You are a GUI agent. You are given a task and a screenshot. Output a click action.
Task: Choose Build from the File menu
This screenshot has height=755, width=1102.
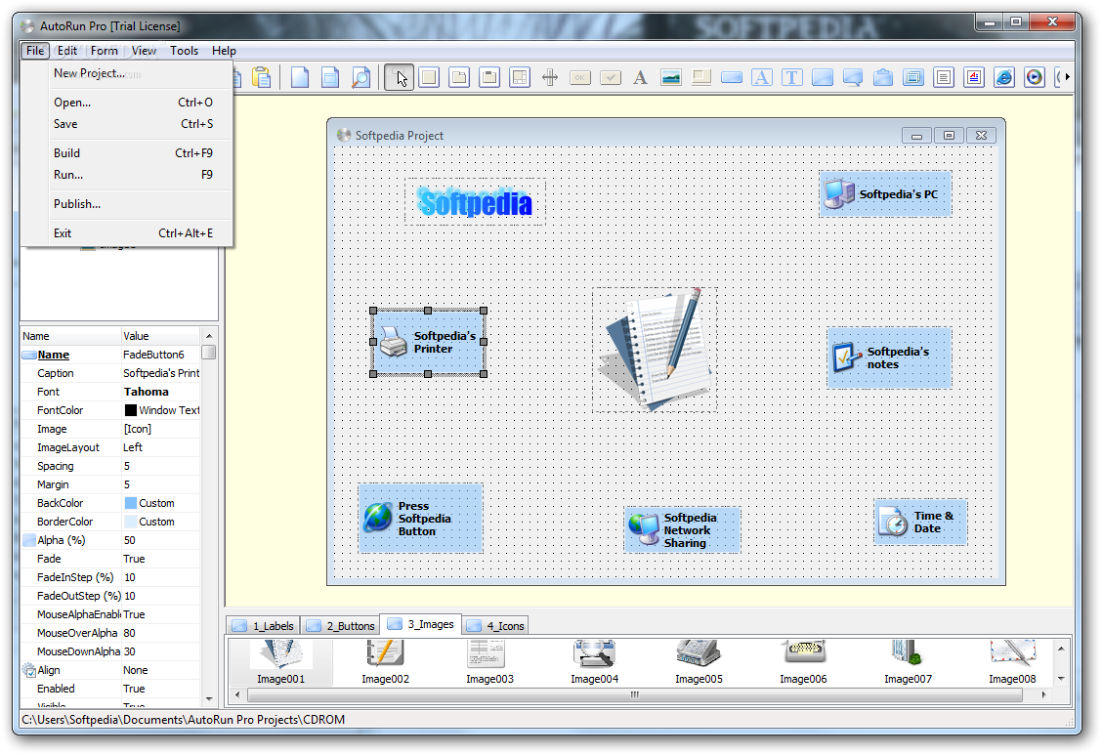pos(127,153)
